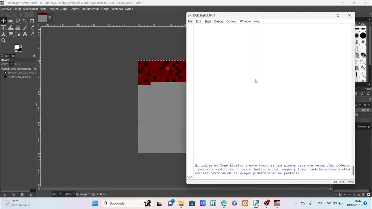Open the Herramientas menu in GIMP
Image resolution: width=372 pixels, height=209 pixels.
pyautogui.click(x=90, y=9)
